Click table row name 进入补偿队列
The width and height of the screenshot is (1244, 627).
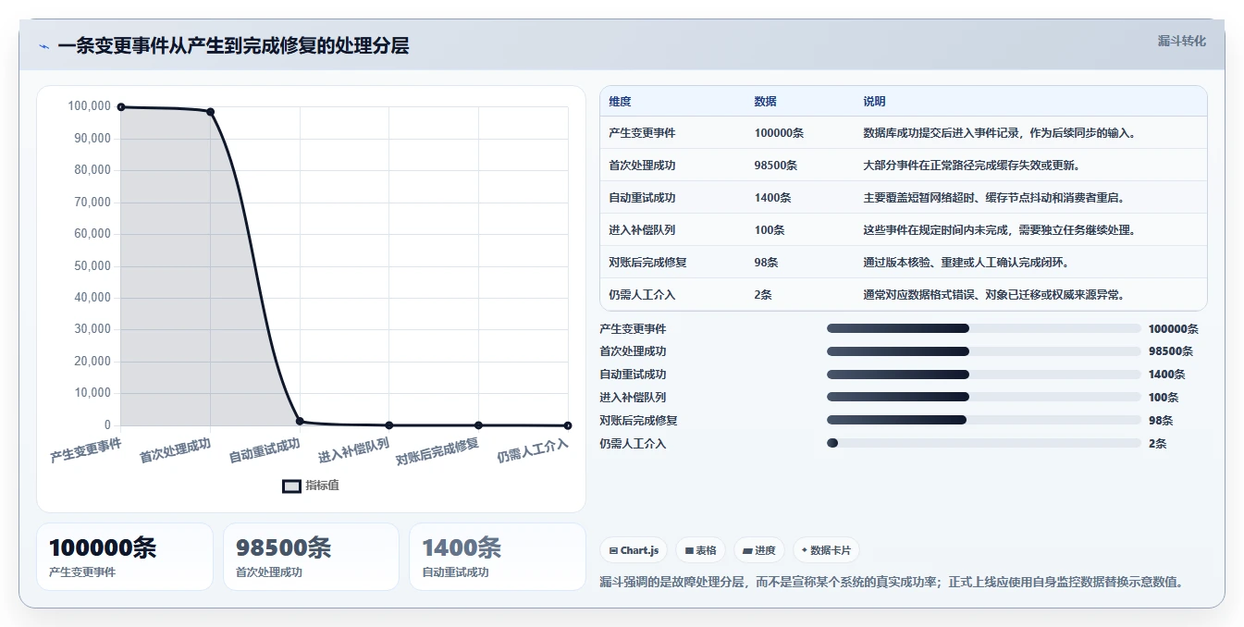[x=642, y=230]
